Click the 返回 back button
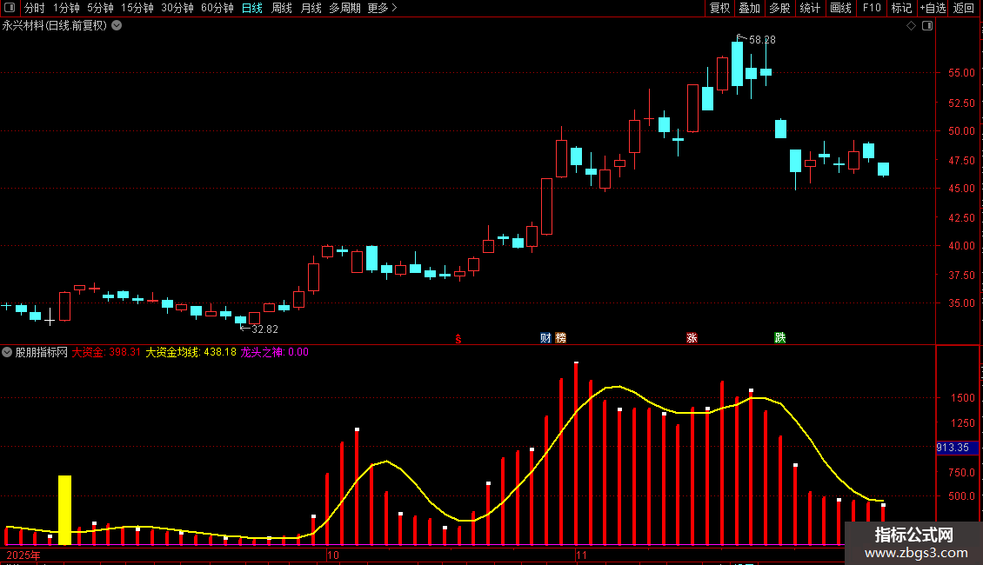This screenshot has width=983, height=565. 964,8
